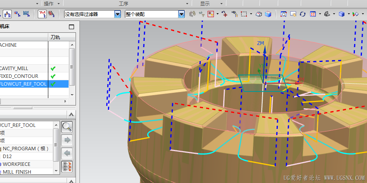Click the 操作 toolbar group label
The height and width of the screenshot is (183, 367).
[x=49, y=4]
